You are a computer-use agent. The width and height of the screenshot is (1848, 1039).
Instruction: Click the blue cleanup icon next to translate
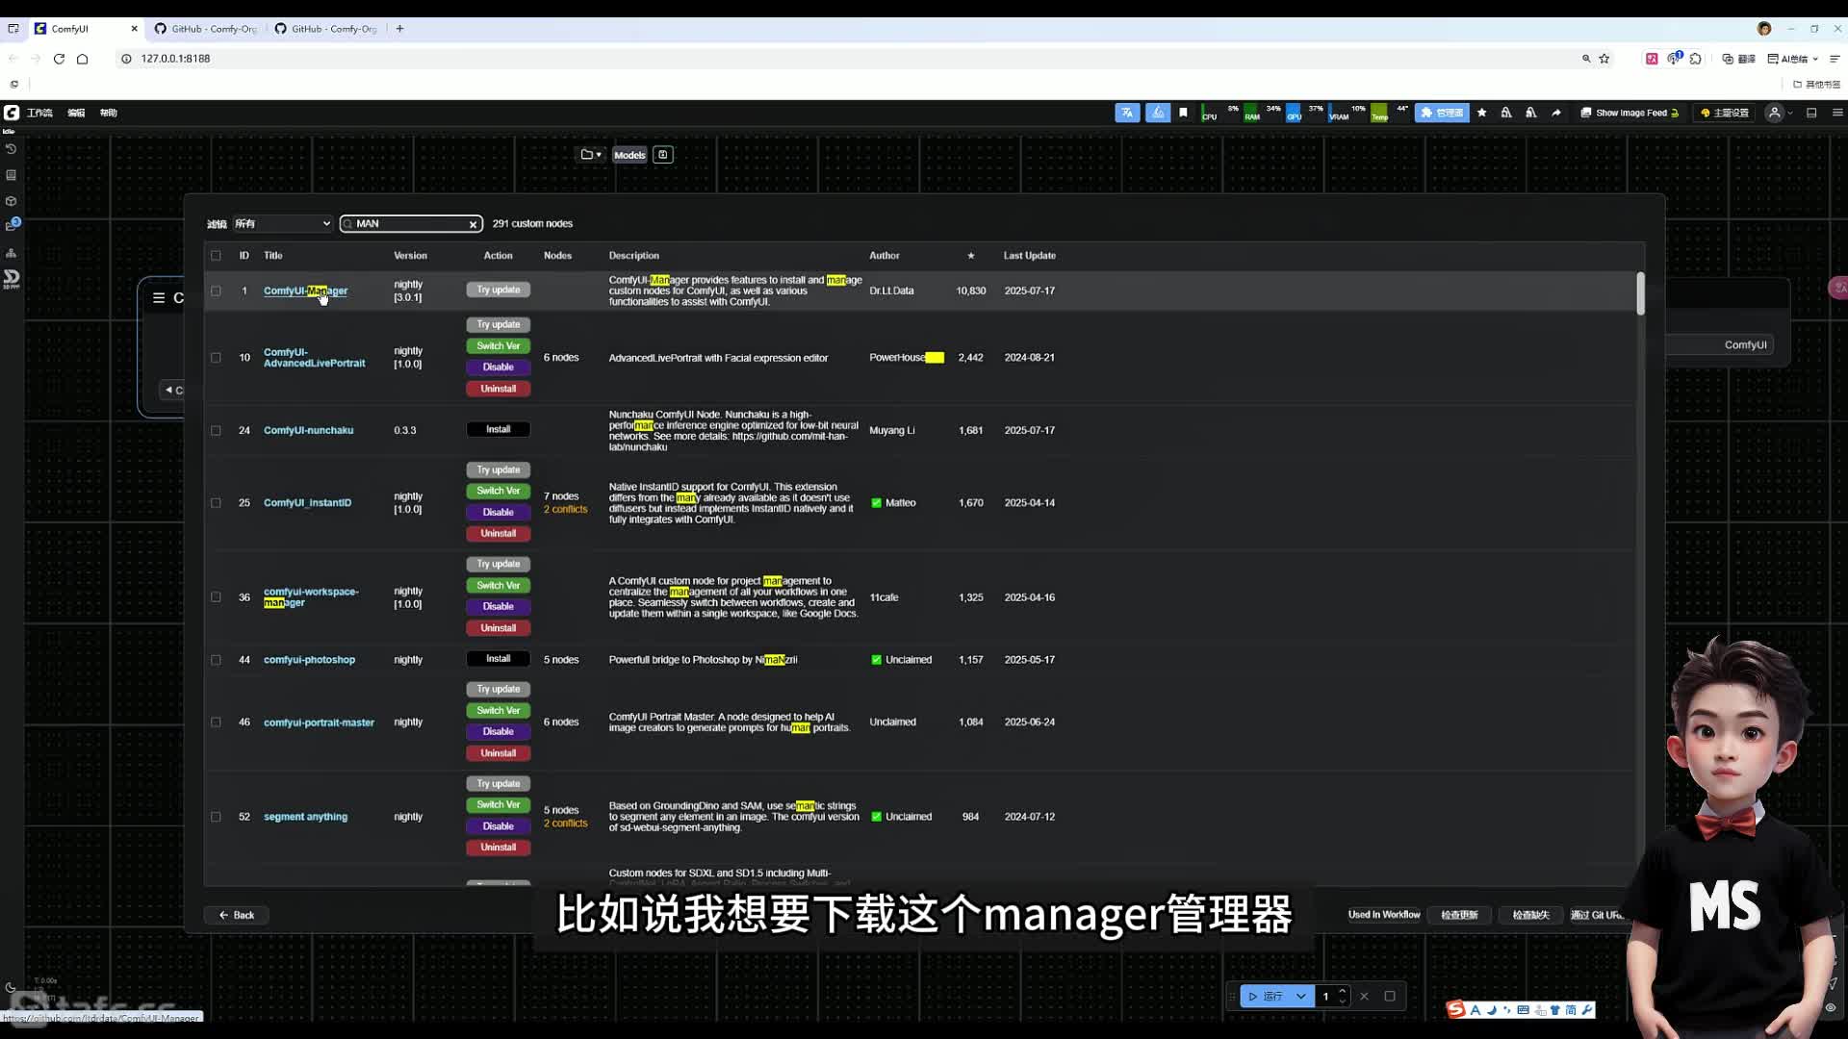(x=1158, y=113)
